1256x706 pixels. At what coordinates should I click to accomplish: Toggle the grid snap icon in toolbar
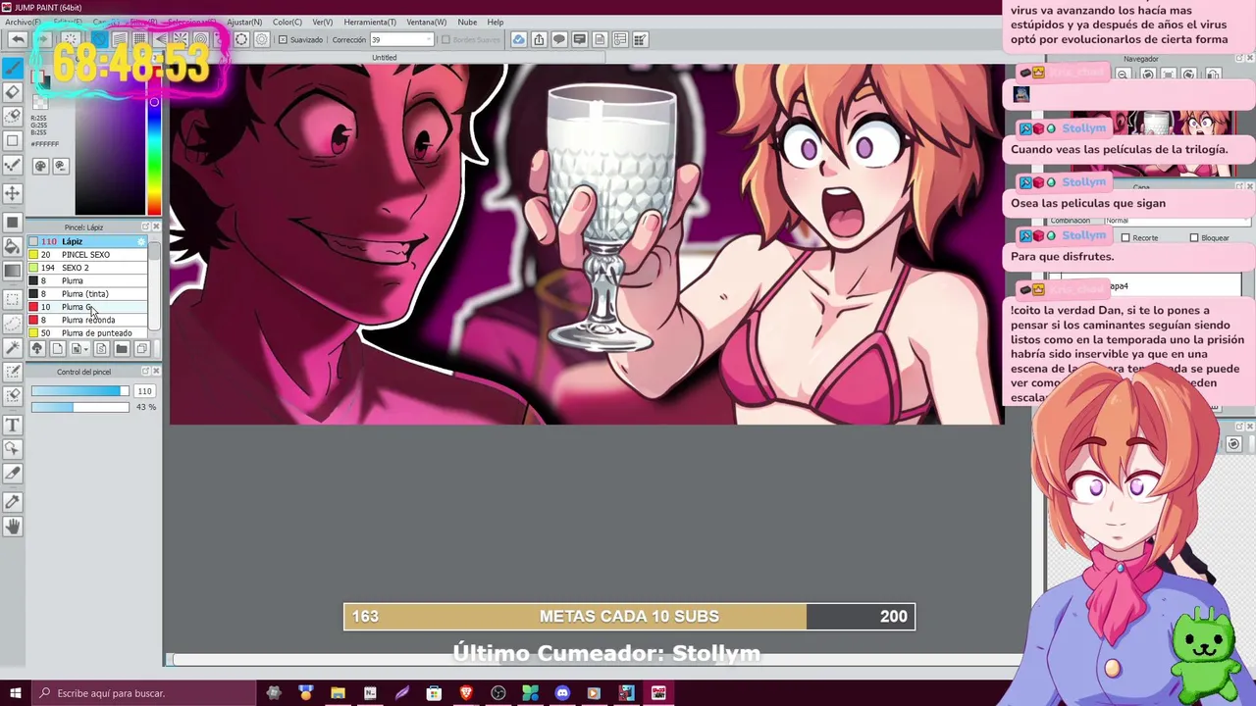click(x=139, y=39)
